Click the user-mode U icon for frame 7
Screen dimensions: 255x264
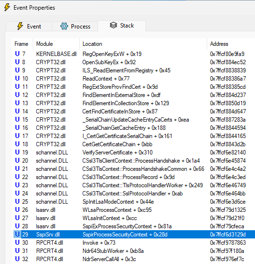pyautogui.click(x=17, y=54)
